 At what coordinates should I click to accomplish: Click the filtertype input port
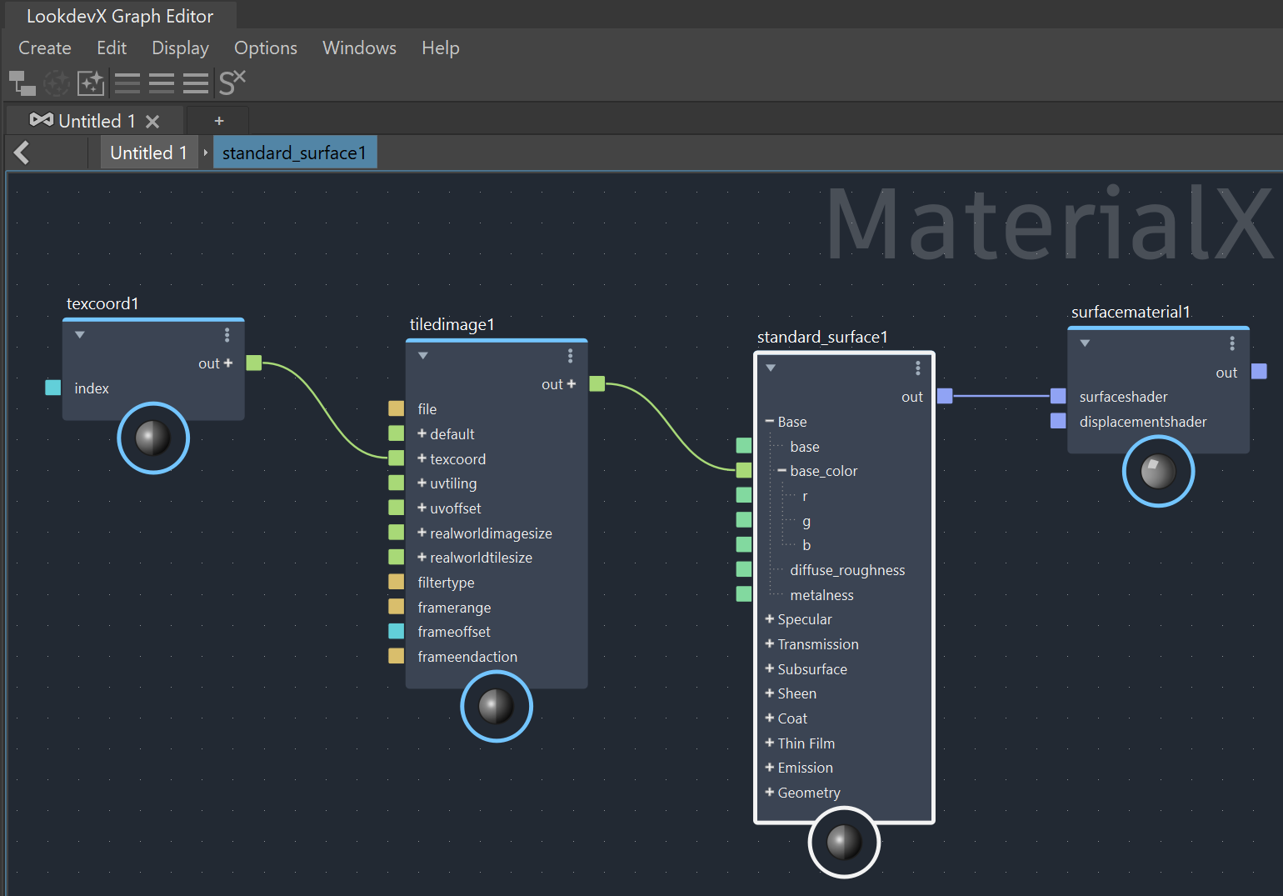click(x=397, y=582)
